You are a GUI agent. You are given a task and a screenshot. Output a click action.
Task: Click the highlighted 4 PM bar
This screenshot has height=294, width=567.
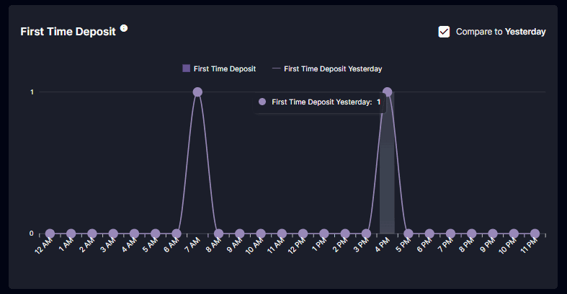[x=387, y=163]
